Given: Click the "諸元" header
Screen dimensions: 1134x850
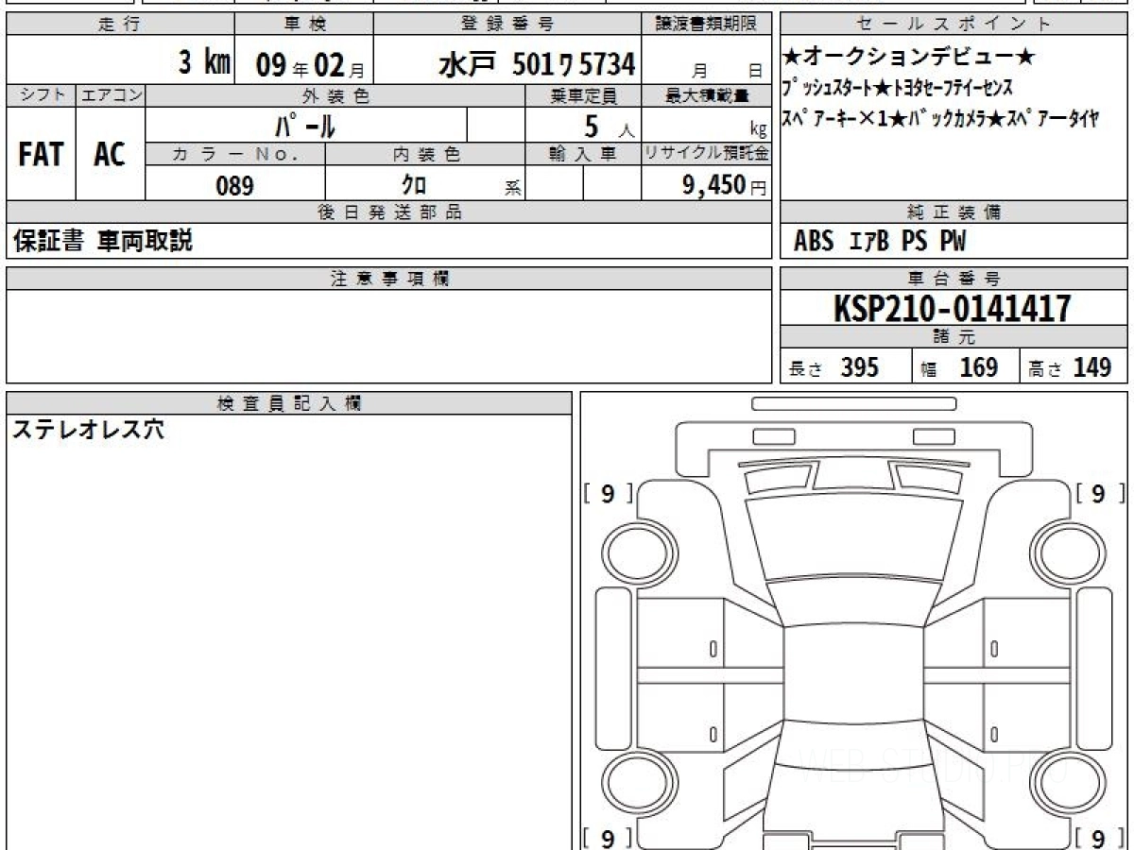Looking at the screenshot, I should click(954, 337).
